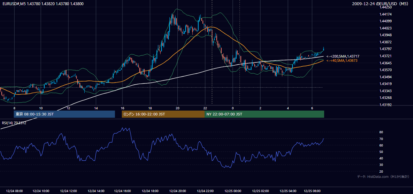Click price axis label 1.44099
413x194 pixels.
385,21
